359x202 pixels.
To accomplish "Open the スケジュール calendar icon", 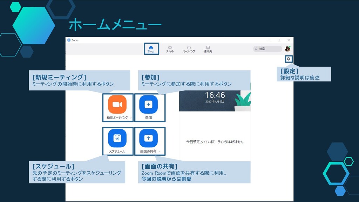I will 117,138.
